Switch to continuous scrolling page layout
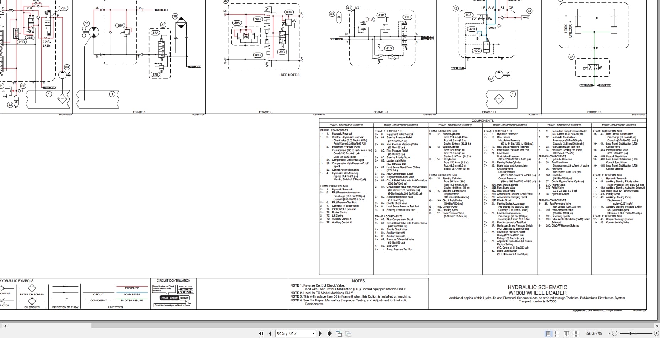This screenshot has width=660, height=338. [557, 334]
